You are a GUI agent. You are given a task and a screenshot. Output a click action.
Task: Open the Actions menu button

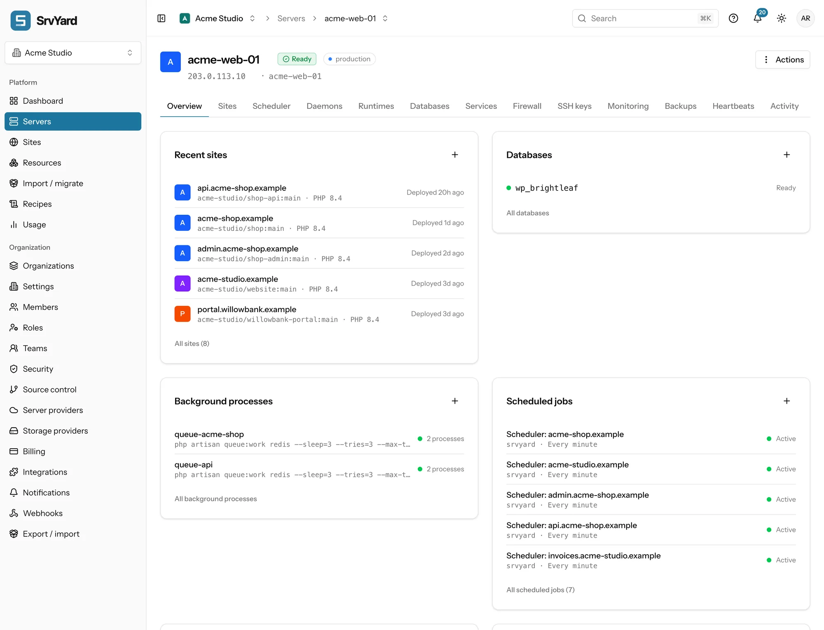782,60
